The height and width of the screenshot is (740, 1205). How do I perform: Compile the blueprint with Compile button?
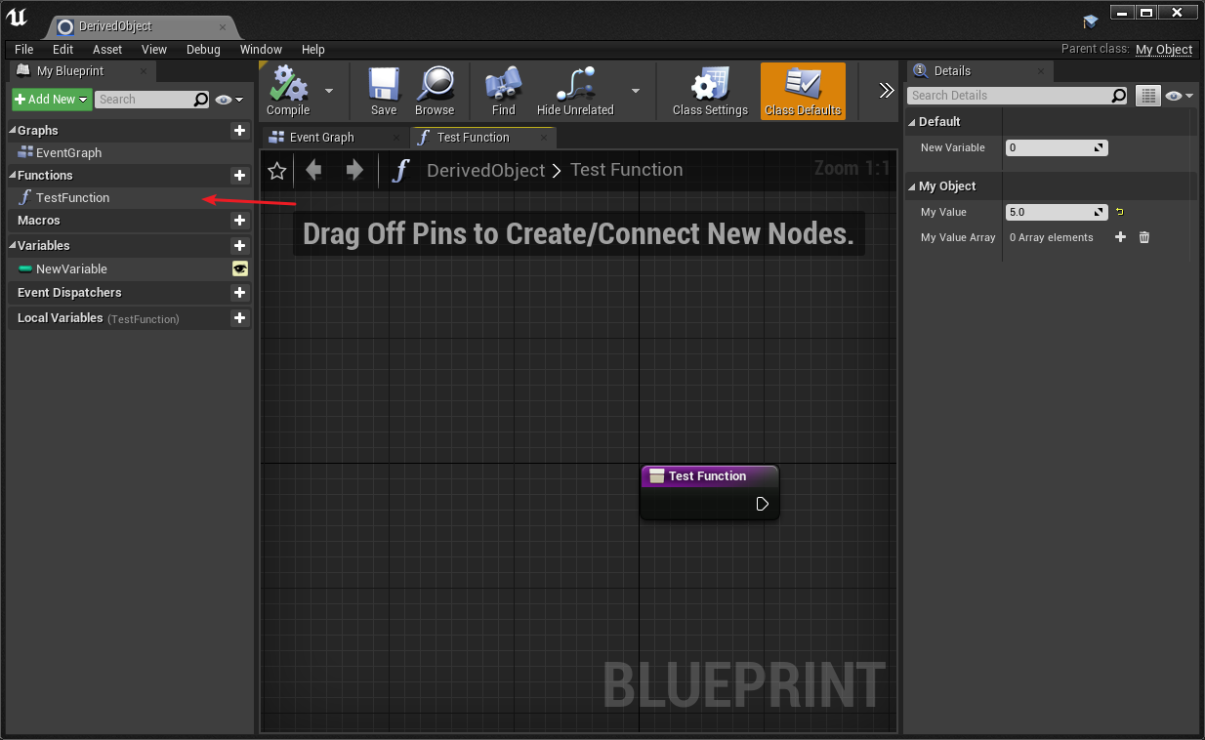click(288, 91)
